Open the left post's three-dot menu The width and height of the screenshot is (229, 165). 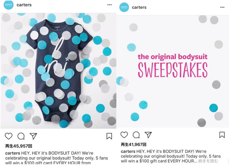110,5
